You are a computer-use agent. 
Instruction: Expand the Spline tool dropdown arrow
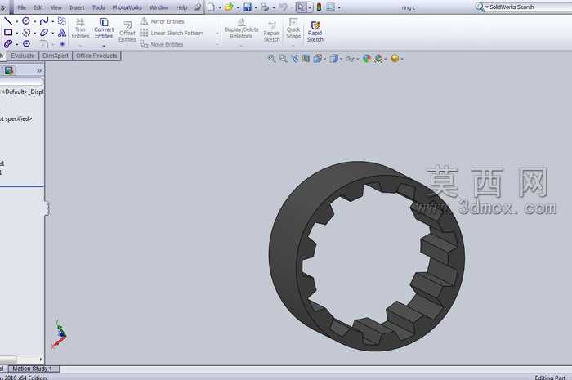[x=53, y=21]
